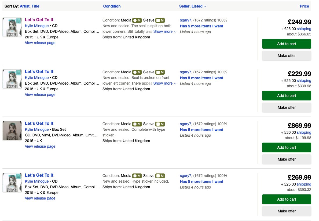Open Kylie Minogue artist link in £229.99 listing
This screenshot has width=319, height=221.
tap(36, 78)
